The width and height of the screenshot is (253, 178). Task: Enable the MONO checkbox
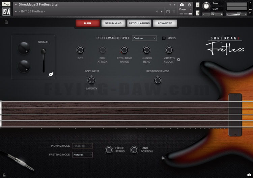[164, 38]
